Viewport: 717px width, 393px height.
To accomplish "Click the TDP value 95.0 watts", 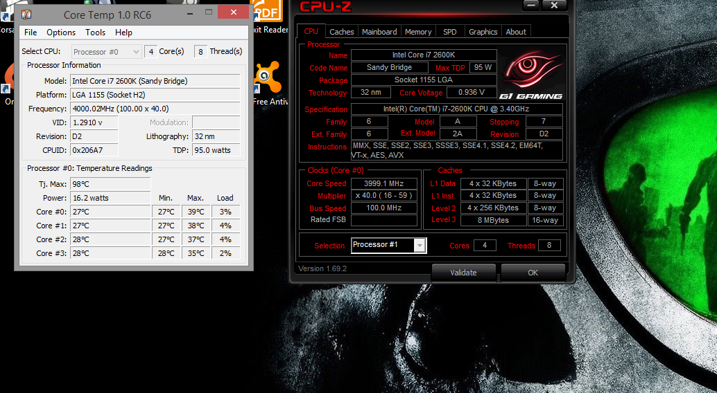I will tap(216, 150).
